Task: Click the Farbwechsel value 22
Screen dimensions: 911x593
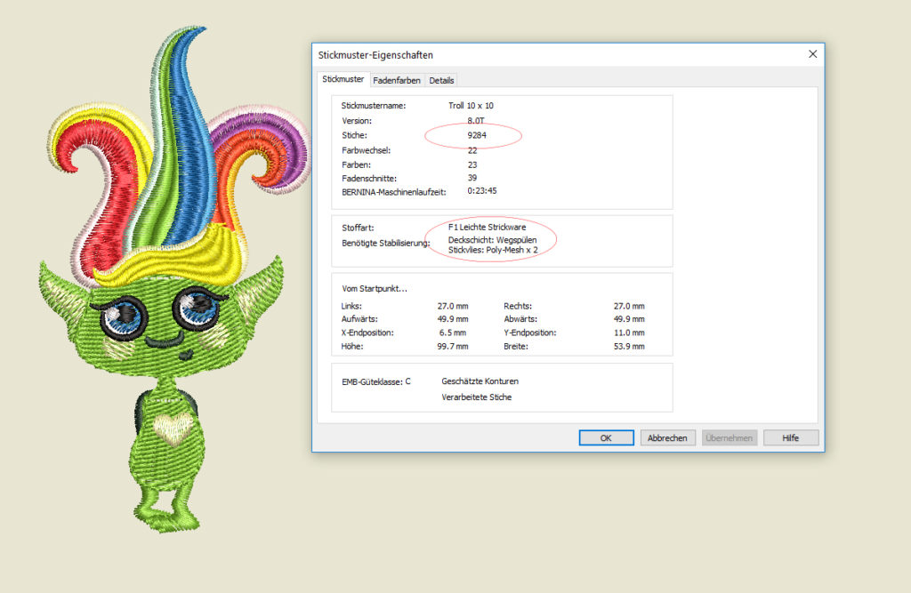Action: pos(472,150)
